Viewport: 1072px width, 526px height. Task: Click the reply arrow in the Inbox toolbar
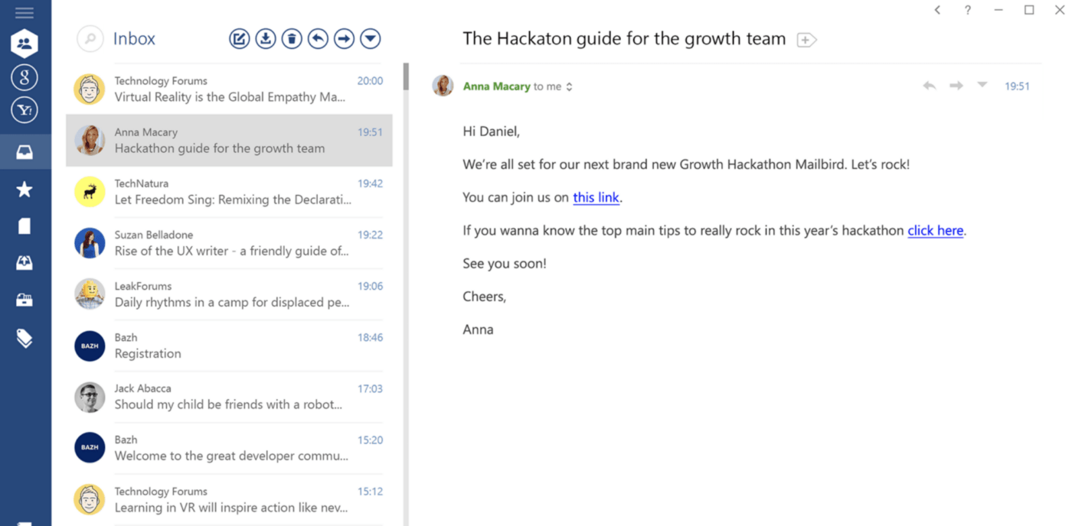coord(318,38)
